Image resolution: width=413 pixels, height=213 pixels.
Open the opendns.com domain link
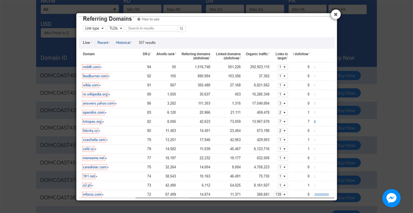pos(93,113)
